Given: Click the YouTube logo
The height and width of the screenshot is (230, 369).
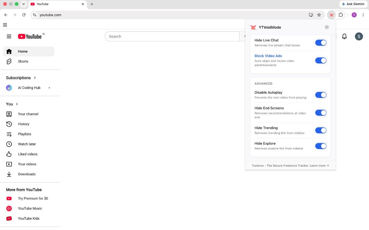Looking at the screenshot, I should pos(30,37).
